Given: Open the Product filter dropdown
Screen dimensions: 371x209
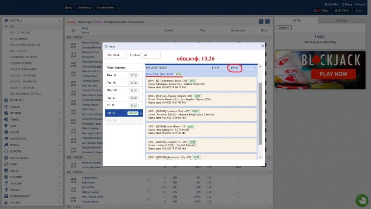Looking at the screenshot, I should click(151, 55).
